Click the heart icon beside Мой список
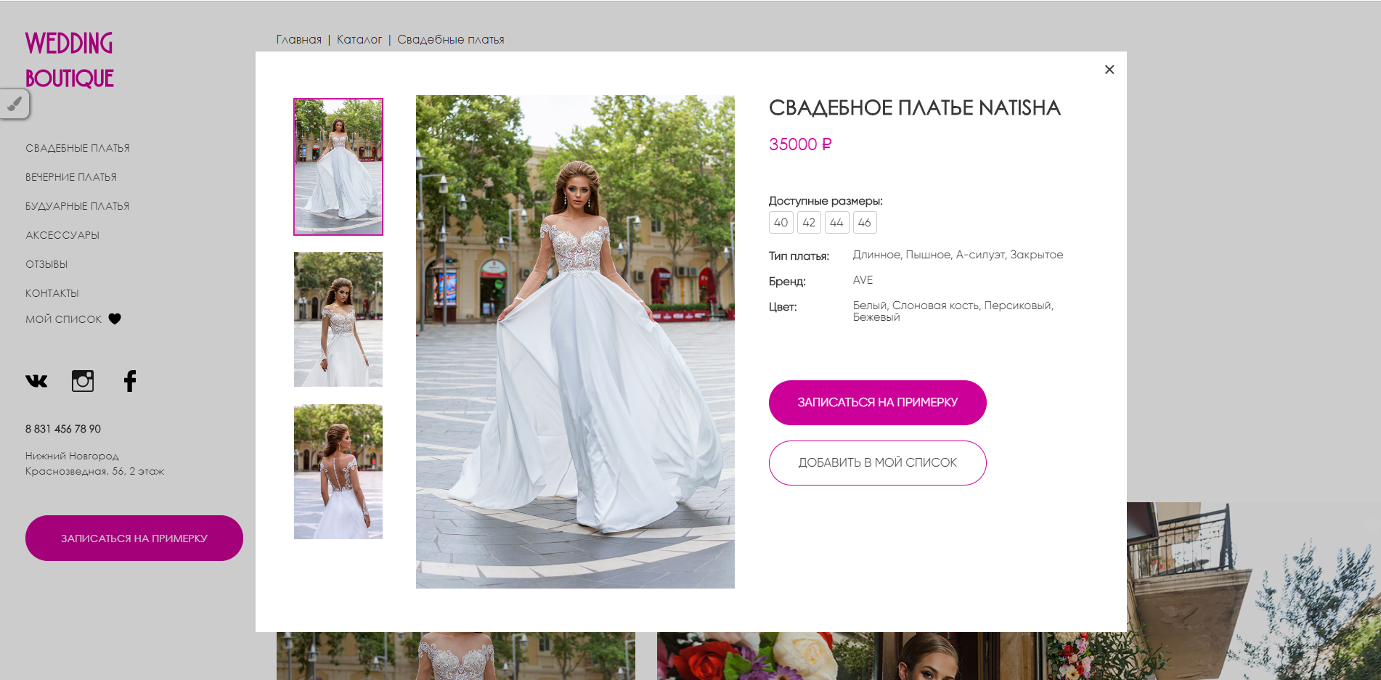The image size is (1381, 680). click(115, 319)
